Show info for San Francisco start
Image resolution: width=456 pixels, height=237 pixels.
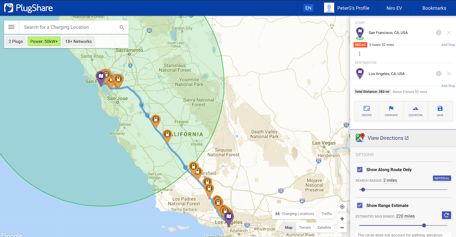[x=439, y=33]
